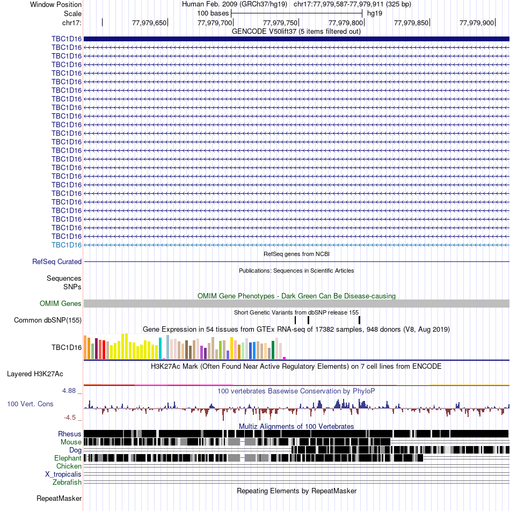Click the 'Dog' alignment label
The height and width of the screenshot is (511, 510).
click(x=75, y=450)
